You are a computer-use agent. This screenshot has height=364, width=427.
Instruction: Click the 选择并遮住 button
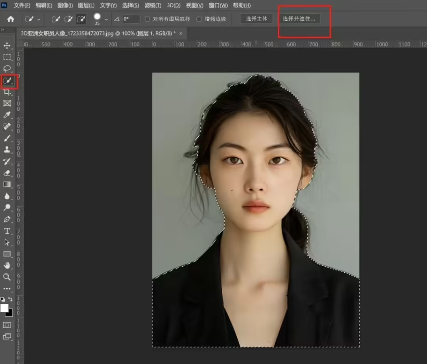click(x=299, y=19)
